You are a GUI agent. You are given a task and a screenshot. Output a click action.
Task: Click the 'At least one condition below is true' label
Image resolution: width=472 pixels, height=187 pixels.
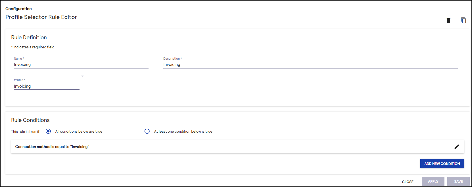click(x=183, y=132)
